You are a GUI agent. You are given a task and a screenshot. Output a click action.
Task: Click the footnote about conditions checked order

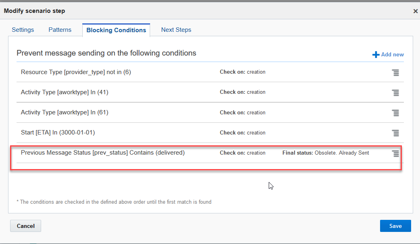(114, 202)
